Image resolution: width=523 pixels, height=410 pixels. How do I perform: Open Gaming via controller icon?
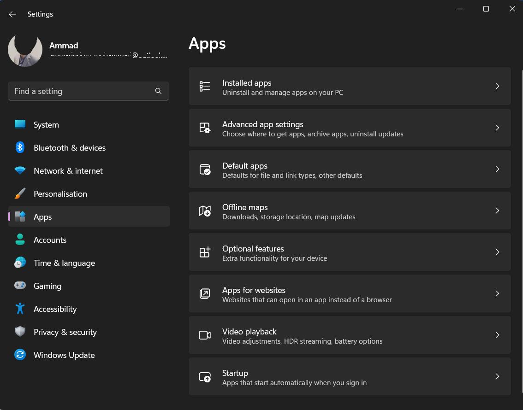(x=20, y=286)
